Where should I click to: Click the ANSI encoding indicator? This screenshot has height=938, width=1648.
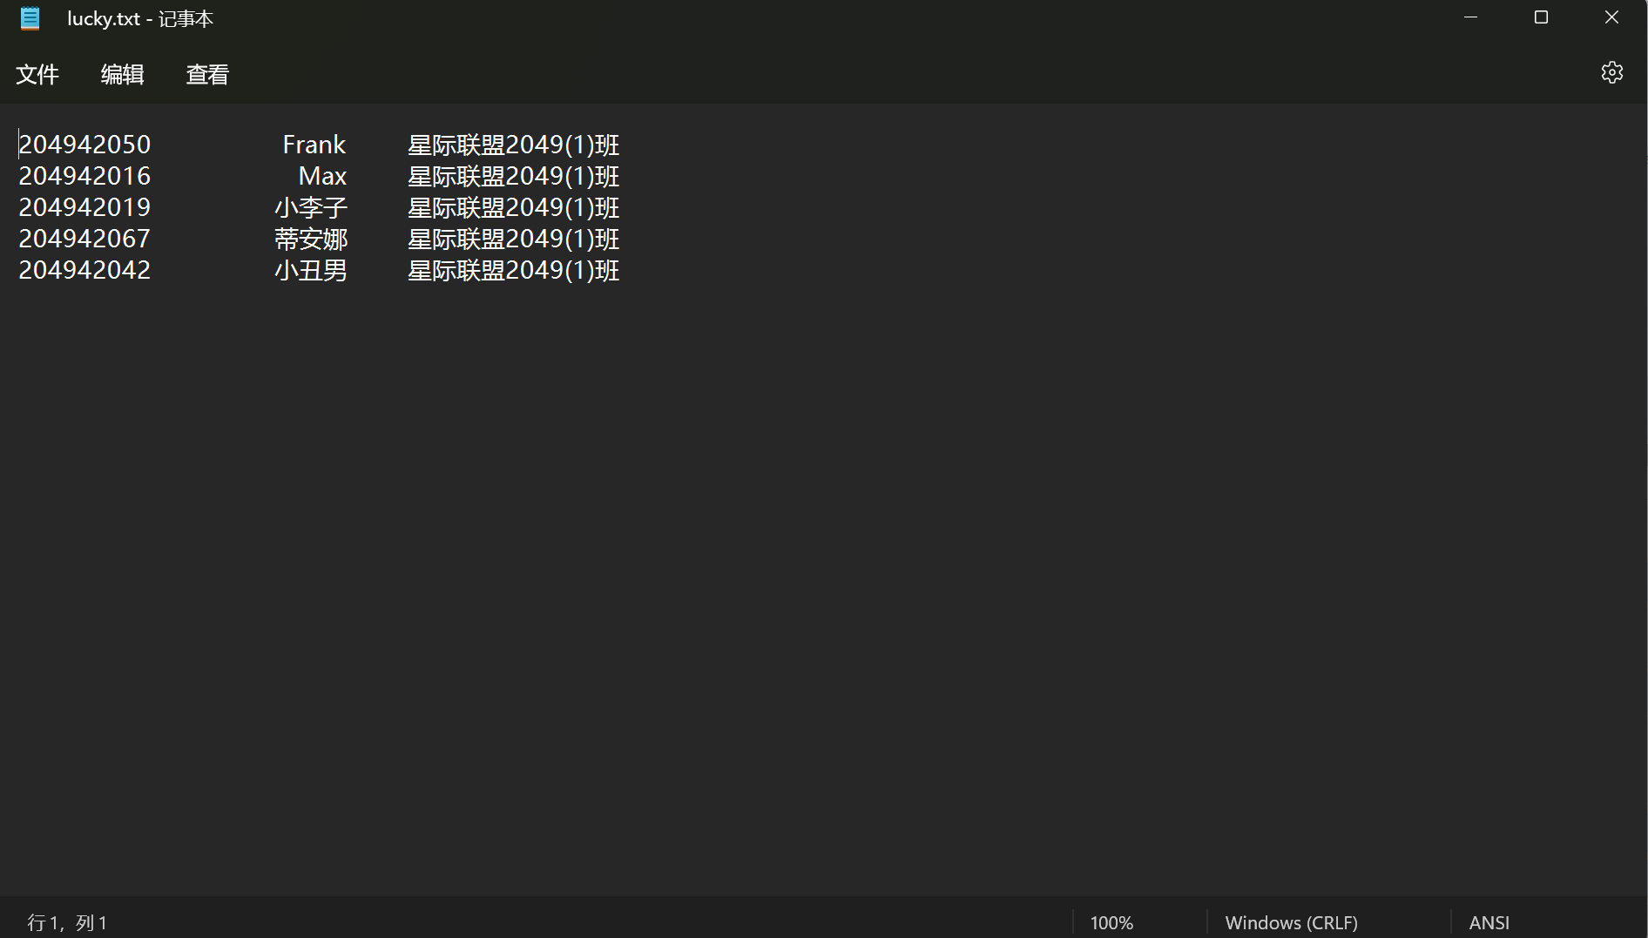pos(1489,922)
